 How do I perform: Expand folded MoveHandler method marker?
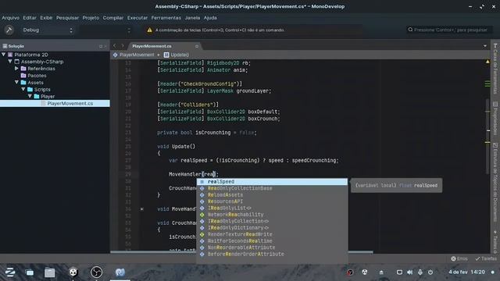tap(141, 209)
